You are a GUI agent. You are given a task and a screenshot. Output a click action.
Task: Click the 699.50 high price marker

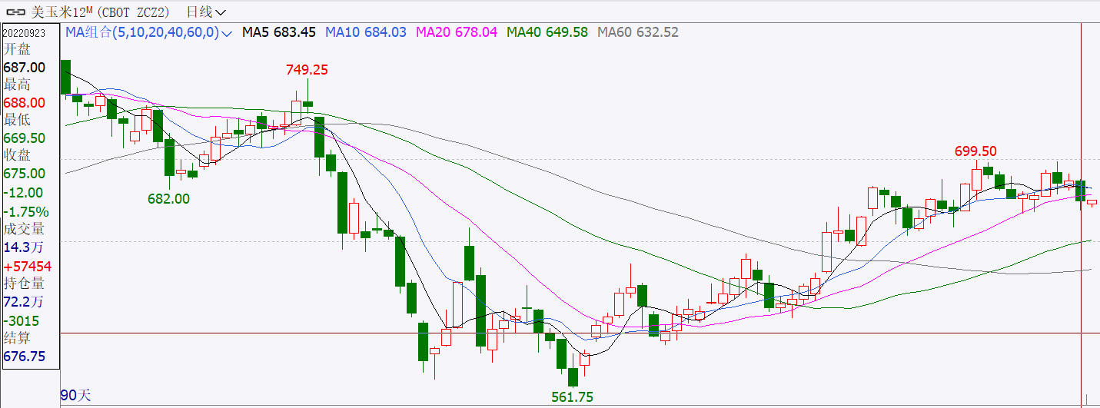pos(975,151)
